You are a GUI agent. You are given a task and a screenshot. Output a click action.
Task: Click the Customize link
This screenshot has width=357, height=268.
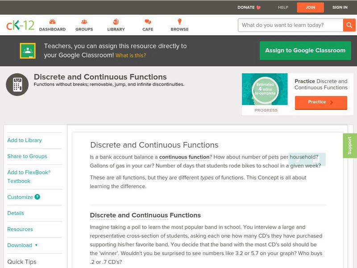(x=20, y=197)
